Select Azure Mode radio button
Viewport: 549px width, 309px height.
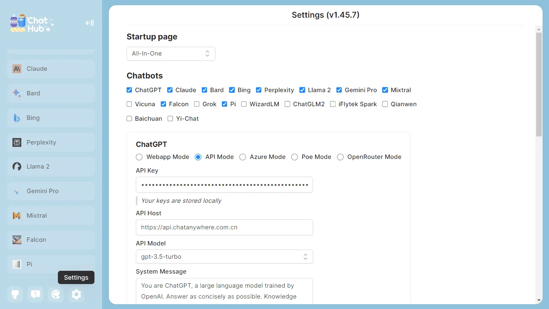[243, 157]
